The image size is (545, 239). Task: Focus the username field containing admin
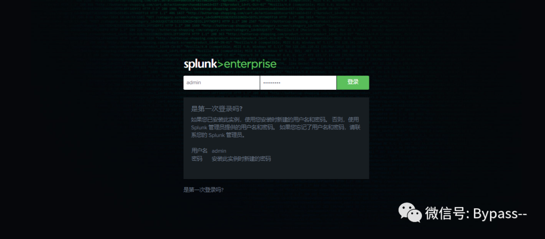tap(222, 83)
